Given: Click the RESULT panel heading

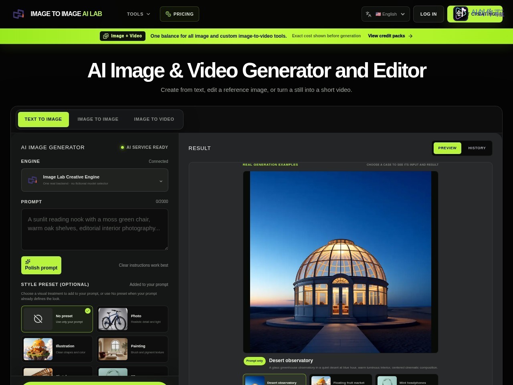Looking at the screenshot, I should 200,148.
